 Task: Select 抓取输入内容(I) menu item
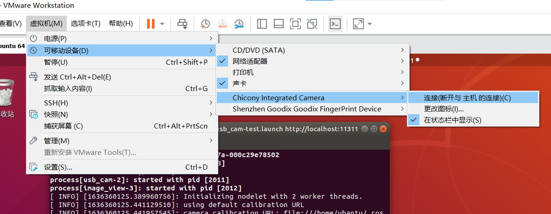pyautogui.click(x=122, y=89)
